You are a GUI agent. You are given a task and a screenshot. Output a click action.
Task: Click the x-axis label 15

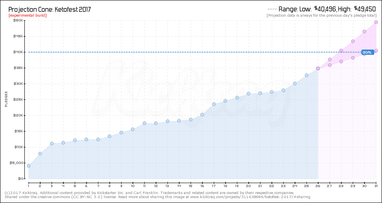click(191, 186)
